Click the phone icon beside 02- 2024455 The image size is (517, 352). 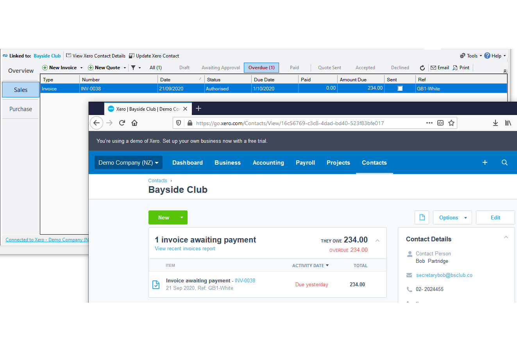click(x=409, y=289)
